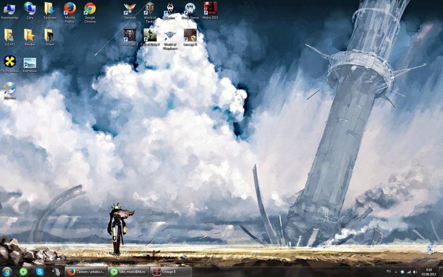Select the Gr1mO user folder
Screen dimensions: 443x277
coord(10,37)
